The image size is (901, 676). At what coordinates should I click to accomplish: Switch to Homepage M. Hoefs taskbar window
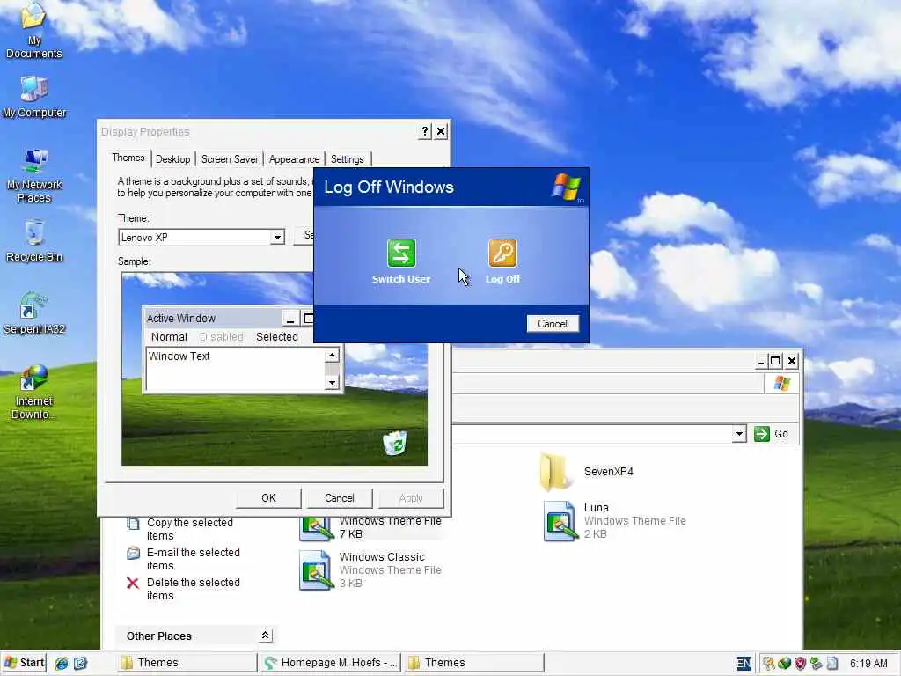pos(331,662)
